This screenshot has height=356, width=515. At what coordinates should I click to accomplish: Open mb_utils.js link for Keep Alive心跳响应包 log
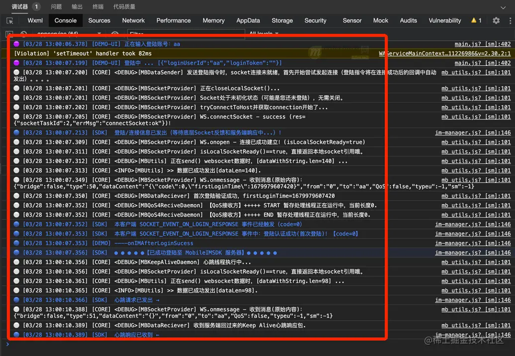point(476,326)
